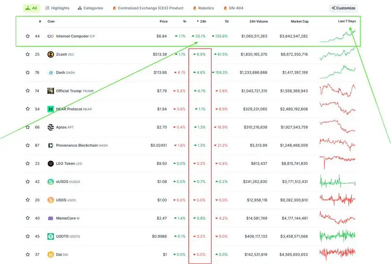Image resolution: width=391 pixels, height=264 pixels.
Task: Click the Provenance Blockchain logo
Action: [51, 145]
